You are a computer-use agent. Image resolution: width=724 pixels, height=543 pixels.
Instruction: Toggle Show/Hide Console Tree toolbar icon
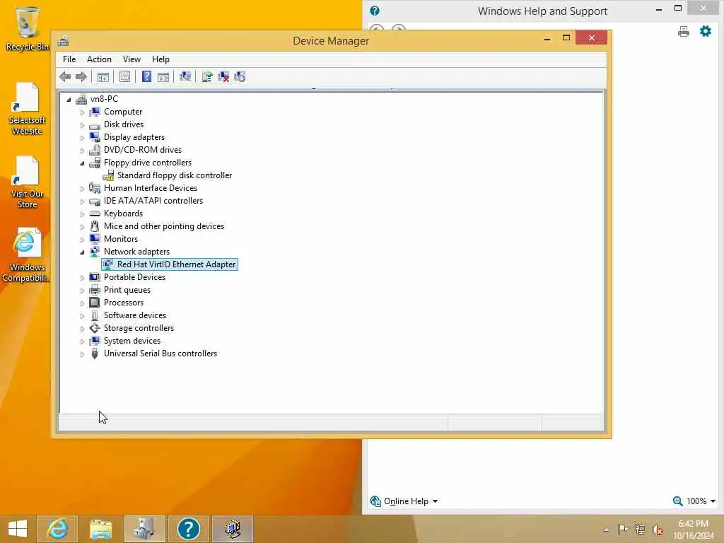pyautogui.click(x=103, y=76)
